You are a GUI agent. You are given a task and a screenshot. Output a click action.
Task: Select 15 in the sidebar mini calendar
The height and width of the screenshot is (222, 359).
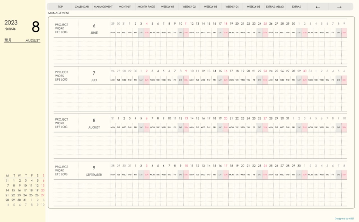pos(13,190)
